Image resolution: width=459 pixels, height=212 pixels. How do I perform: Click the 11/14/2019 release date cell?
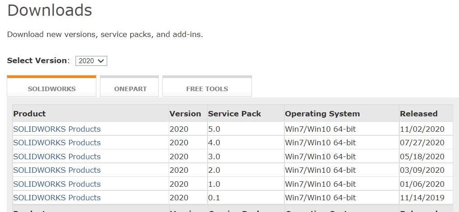coord(422,198)
